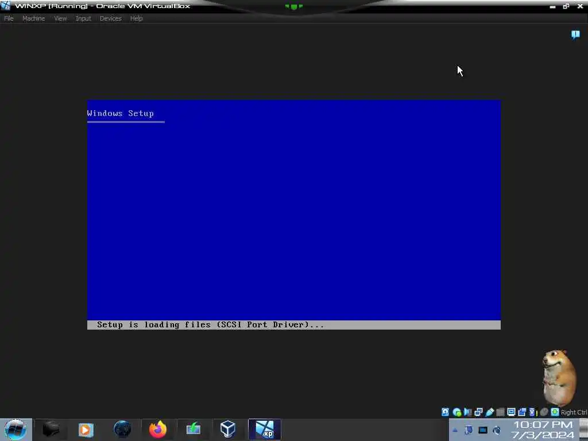Open the Machine menu
The width and height of the screenshot is (588, 441).
pos(34,18)
